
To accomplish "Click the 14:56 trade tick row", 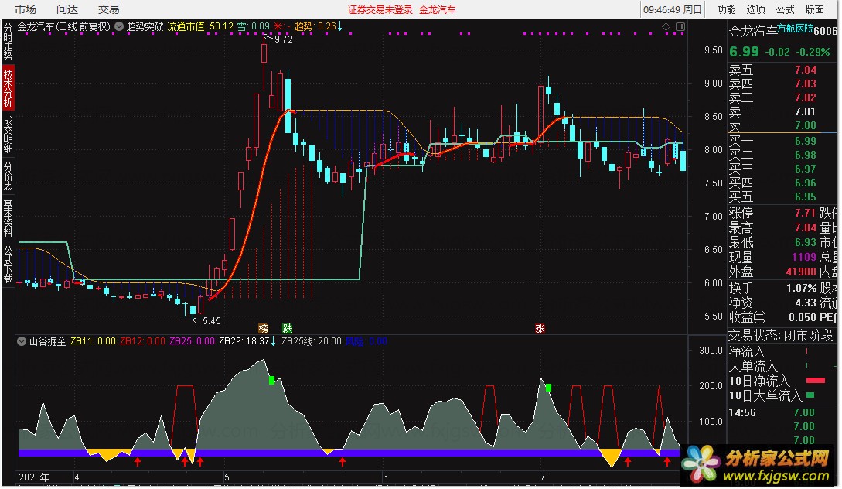I will [782, 412].
